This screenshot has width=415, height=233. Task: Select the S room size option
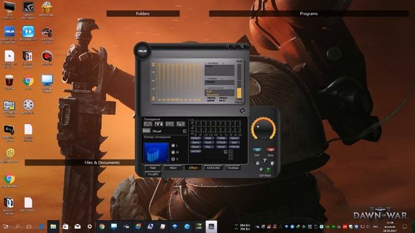pos(173,159)
